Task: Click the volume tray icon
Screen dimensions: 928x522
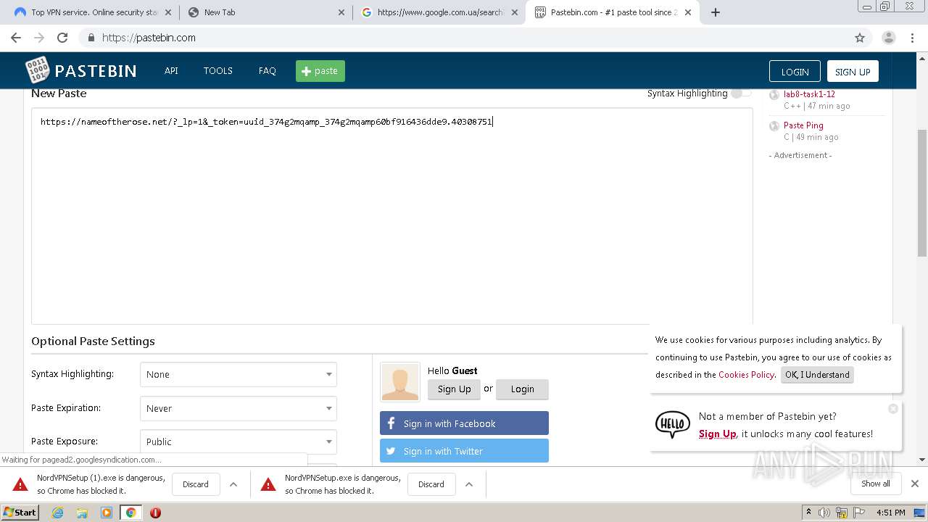Action: pos(824,513)
